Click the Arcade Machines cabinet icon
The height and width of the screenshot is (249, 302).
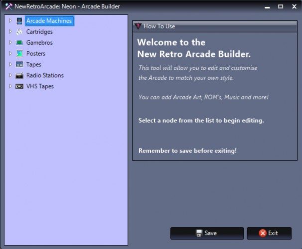pos(19,21)
